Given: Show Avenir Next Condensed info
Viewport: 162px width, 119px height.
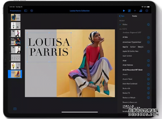Looking at the screenshot, I should pyautogui.click(x=148, y=84).
